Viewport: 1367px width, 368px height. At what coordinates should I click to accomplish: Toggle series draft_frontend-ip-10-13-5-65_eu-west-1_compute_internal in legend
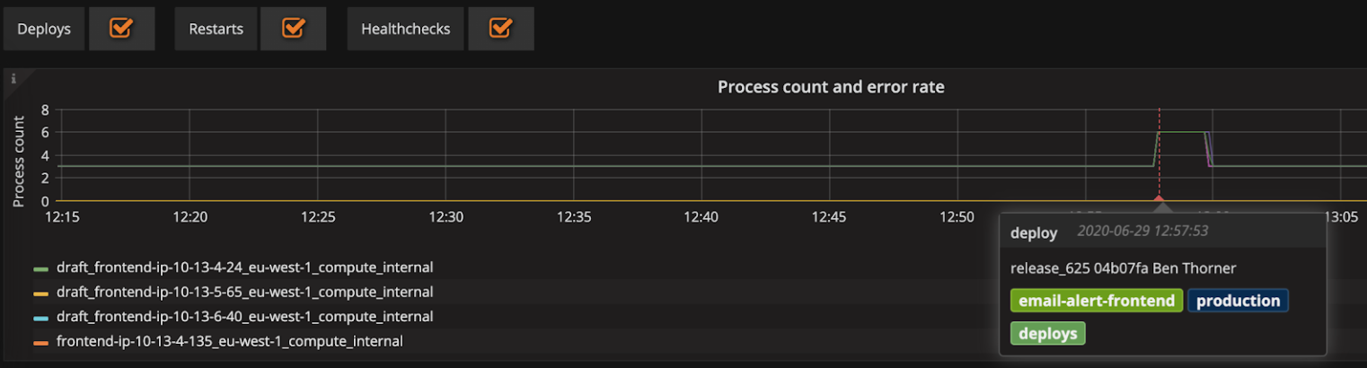click(244, 292)
